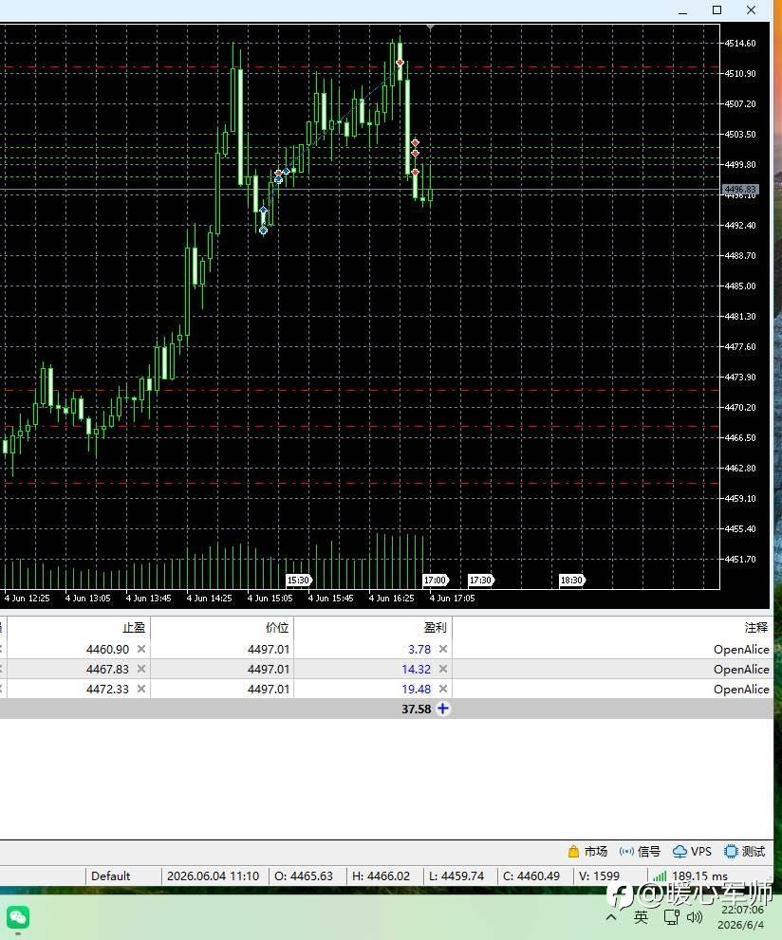Click the 信号 broadcast icon
The width and height of the screenshot is (782, 940).
626,851
